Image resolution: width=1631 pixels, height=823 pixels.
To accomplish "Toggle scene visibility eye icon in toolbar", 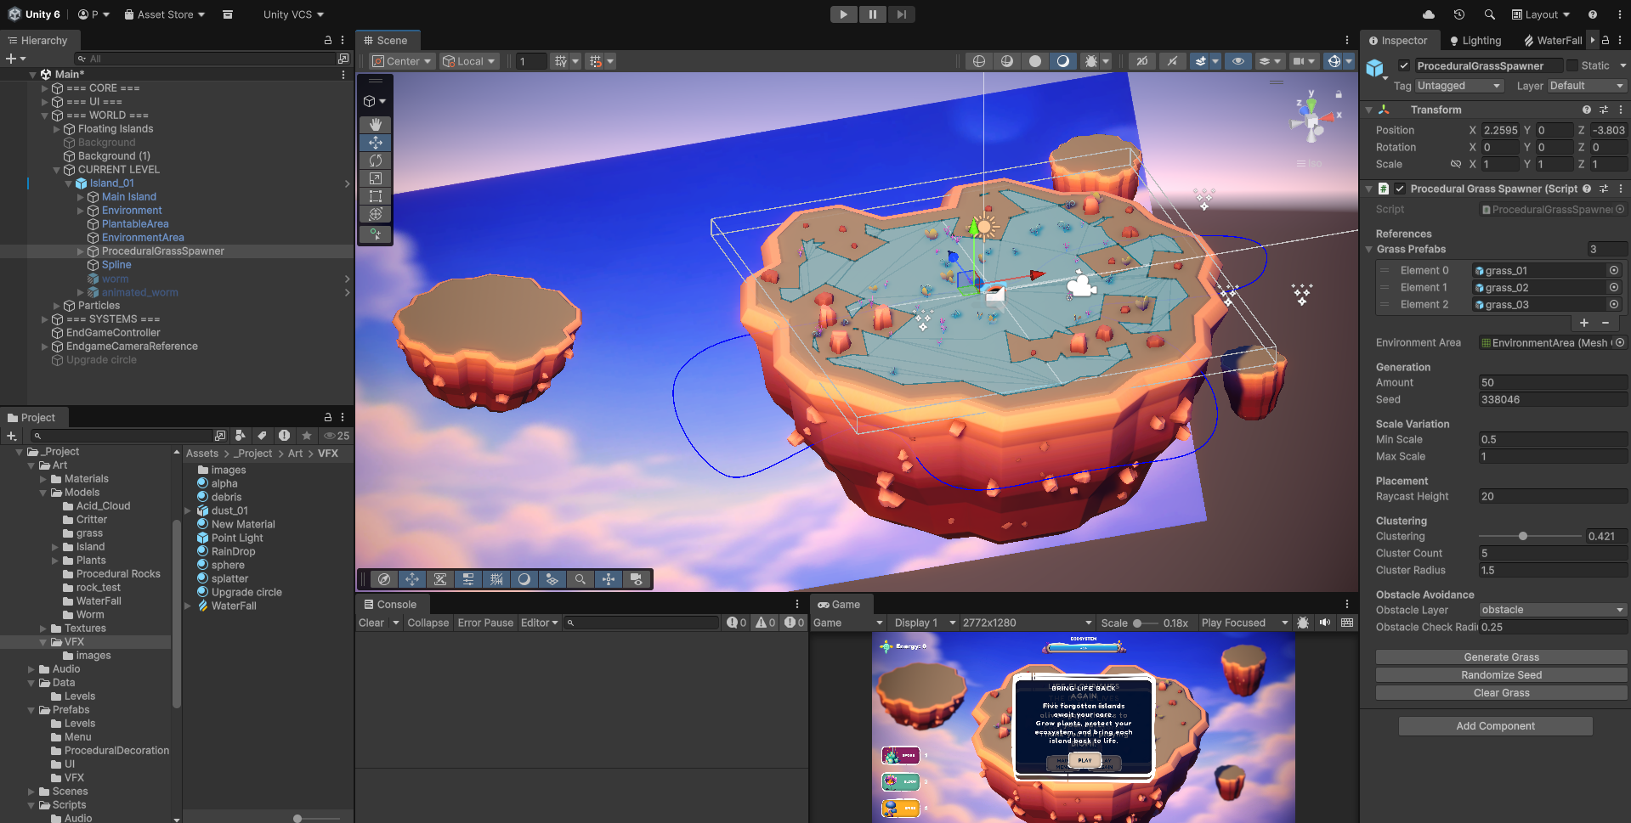I will [1238, 61].
